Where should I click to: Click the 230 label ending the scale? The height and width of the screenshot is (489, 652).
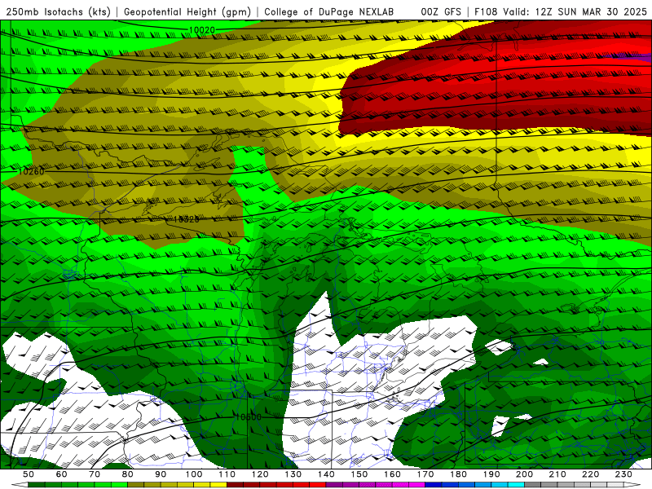pyautogui.click(x=623, y=474)
